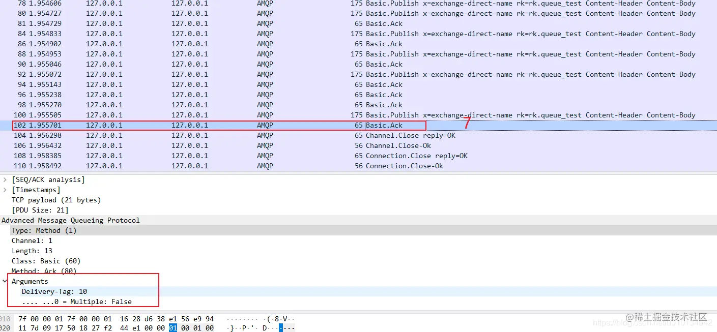This screenshot has width=717, height=332.
Task: Click the AMQP protocol cell of packet 104
Action: (265, 135)
